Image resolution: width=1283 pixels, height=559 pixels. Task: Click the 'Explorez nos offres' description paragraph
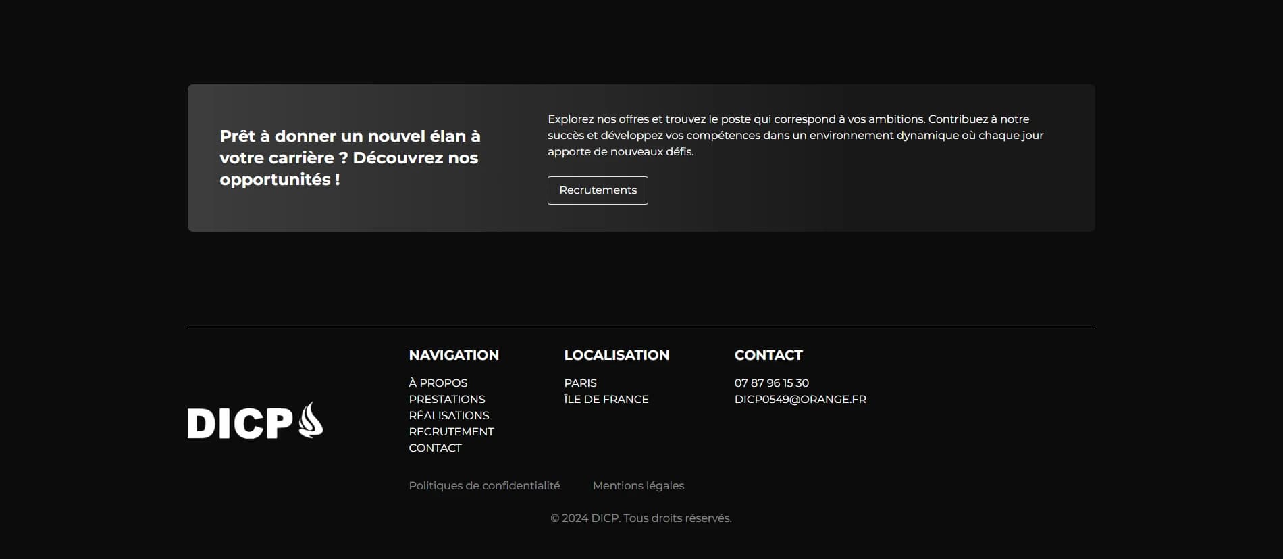pos(795,135)
